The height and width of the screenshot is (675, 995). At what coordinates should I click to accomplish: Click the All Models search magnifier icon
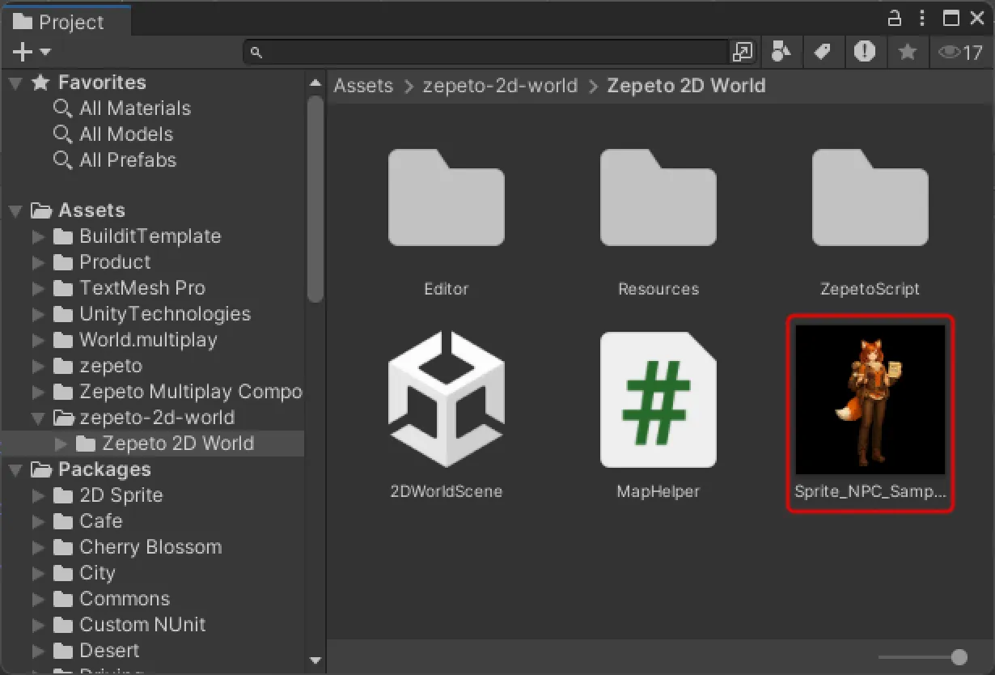pos(62,134)
